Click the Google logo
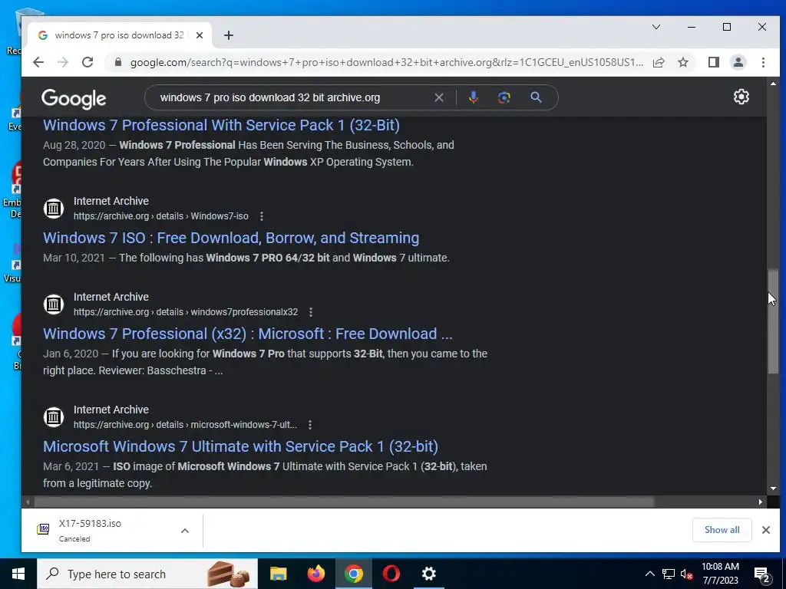The image size is (786, 589). [74, 98]
